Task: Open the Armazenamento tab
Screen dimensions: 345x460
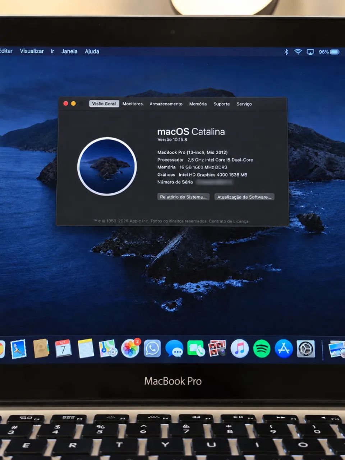Action: [166, 104]
